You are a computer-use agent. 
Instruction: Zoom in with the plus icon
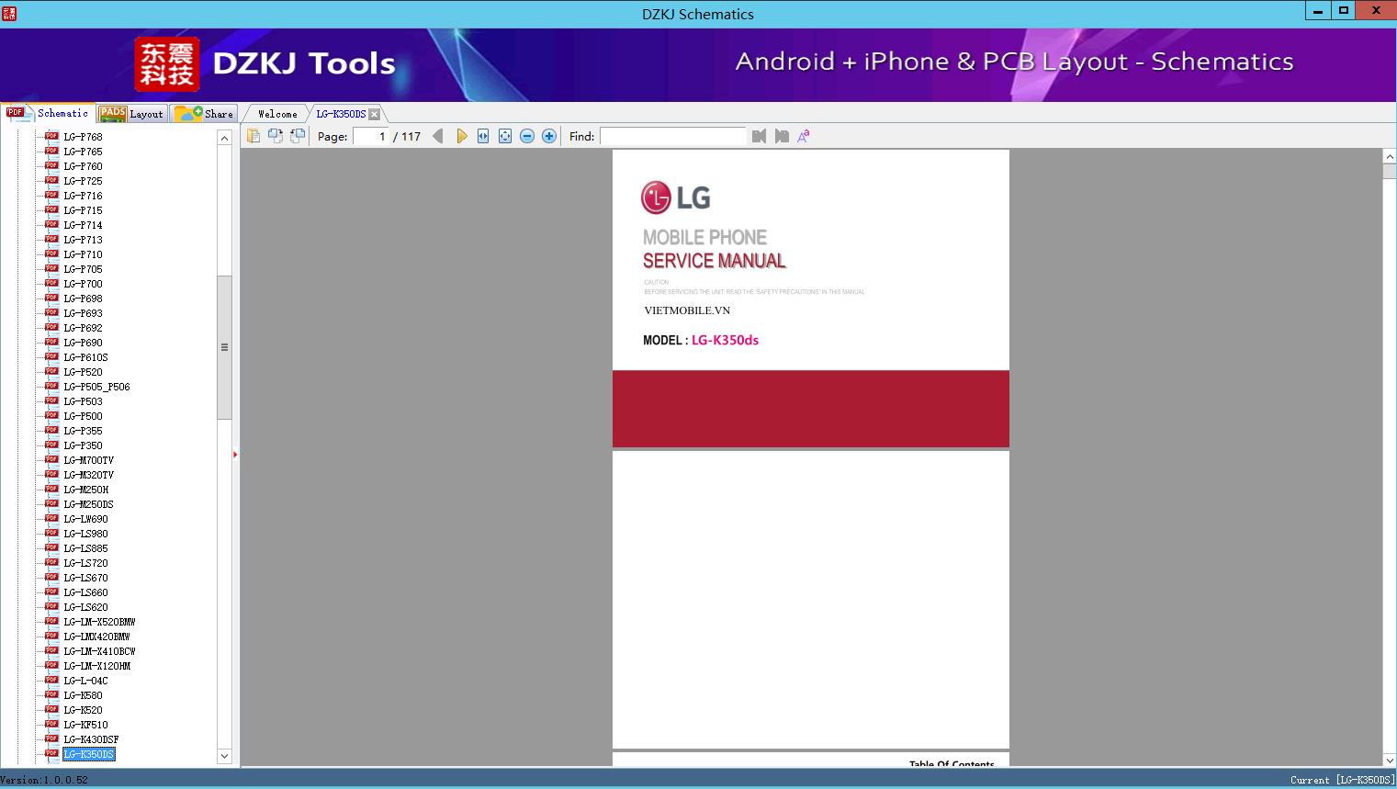point(549,136)
